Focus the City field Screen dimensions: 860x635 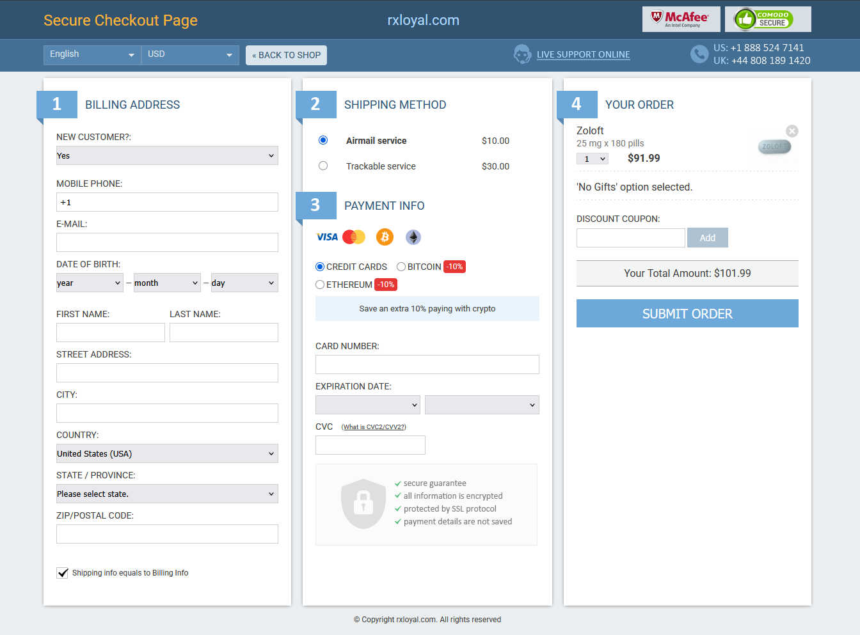(167, 413)
